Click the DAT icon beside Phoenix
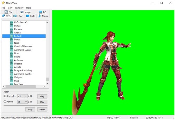The image size is (175, 120). pos(12,29)
